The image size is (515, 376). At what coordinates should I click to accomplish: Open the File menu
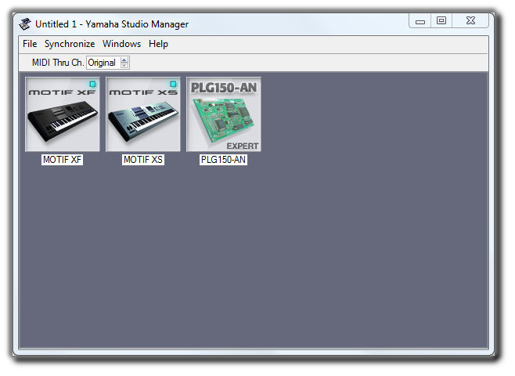click(30, 44)
